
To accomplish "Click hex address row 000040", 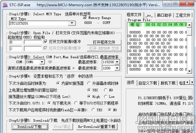I will coord(135,62).
